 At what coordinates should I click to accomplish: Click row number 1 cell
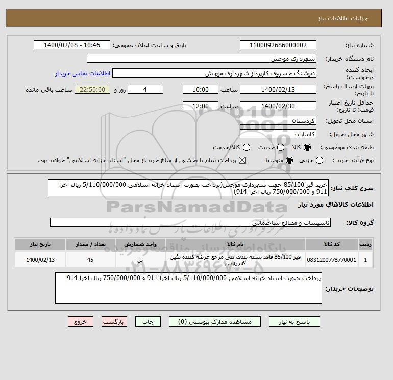(365, 260)
